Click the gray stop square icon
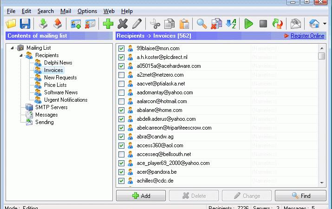This screenshot has width=332, height=209. click(263, 24)
